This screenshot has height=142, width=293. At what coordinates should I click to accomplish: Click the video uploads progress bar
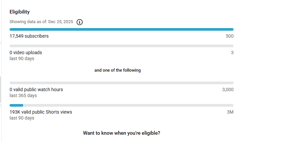pos(122,46)
